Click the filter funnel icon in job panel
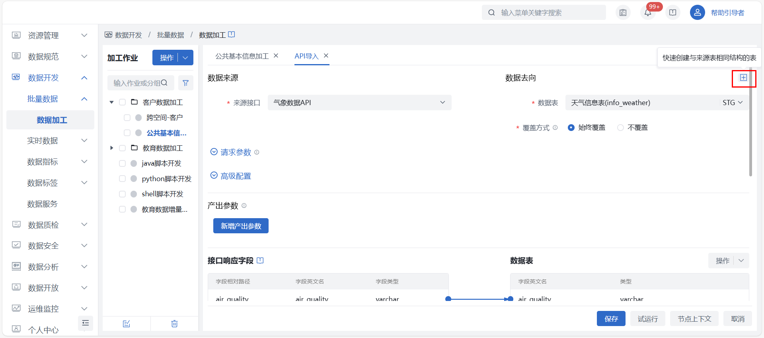This screenshot has width=764, height=338. (185, 83)
